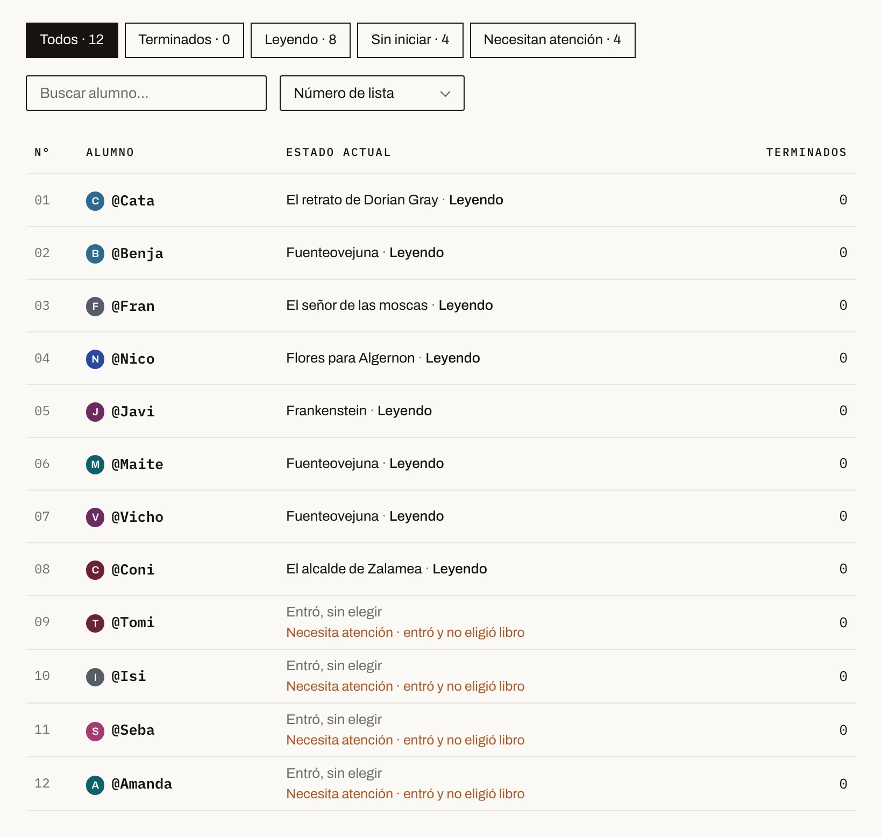Viewport: 882px width, 837px height.
Task: Click El retrato de Dorian Gray status
Action: point(395,200)
